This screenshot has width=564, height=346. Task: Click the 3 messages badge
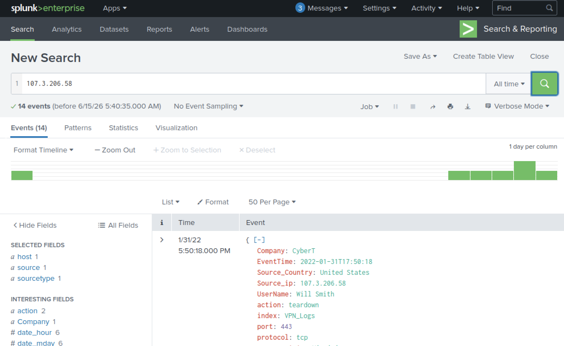[300, 8]
